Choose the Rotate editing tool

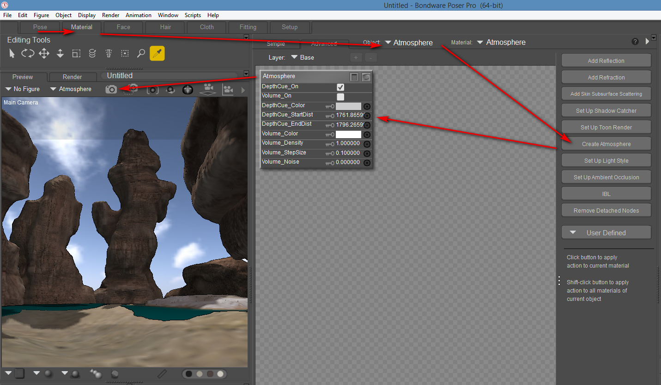(x=28, y=54)
